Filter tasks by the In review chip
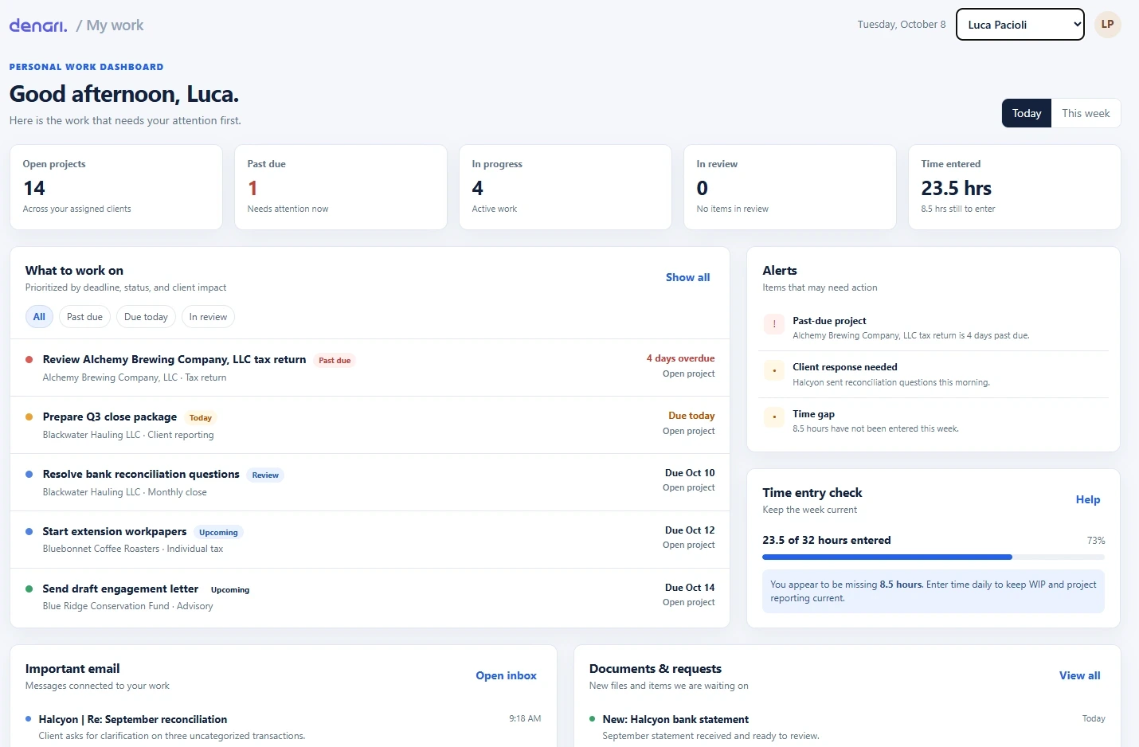The image size is (1139, 747). point(208,317)
